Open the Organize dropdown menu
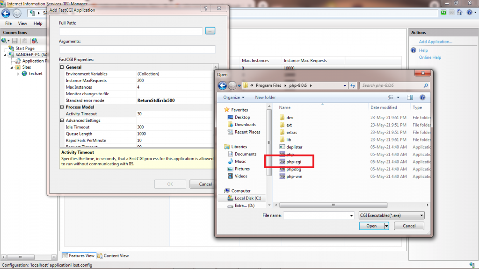The height and width of the screenshot is (269, 479). click(234, 98)
